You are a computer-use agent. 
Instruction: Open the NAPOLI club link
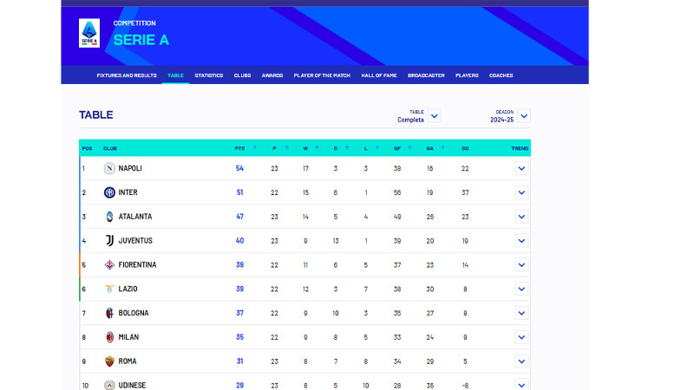[130, 168]
